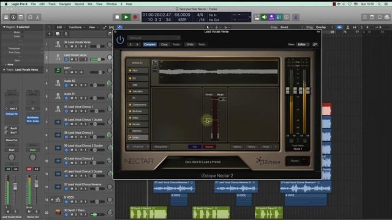Click the Solo button in Nectar bottom bar
Screen dimensions: 392x220
pos(195,147)
